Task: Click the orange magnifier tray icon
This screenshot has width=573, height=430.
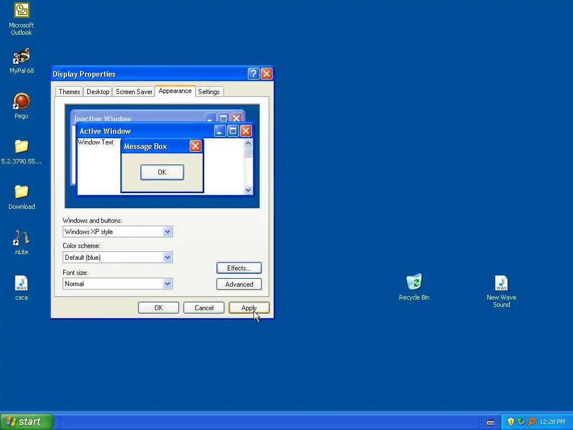Action: 532,422
